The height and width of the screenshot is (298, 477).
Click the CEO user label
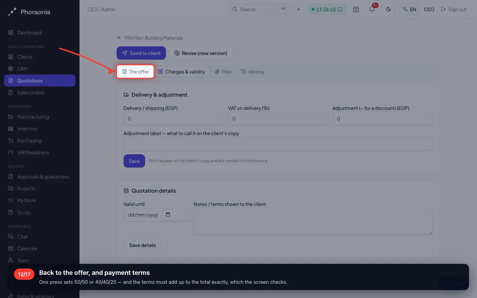pos(429,10)
